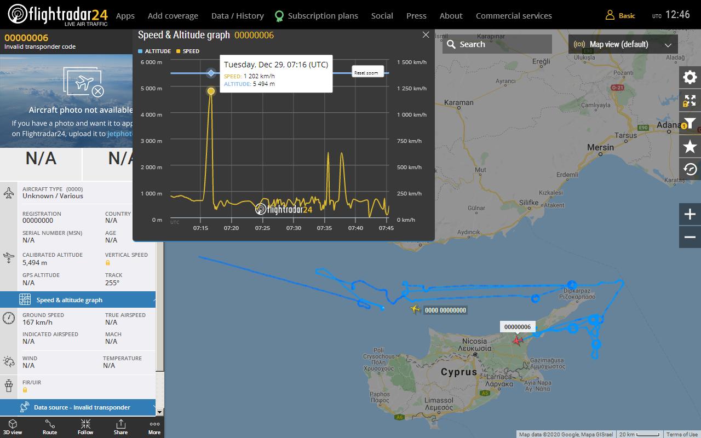Open the About menu
The image size is (701, 438).
(451, 16)
